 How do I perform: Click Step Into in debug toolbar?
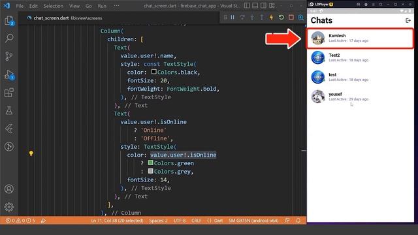point(252,18)
